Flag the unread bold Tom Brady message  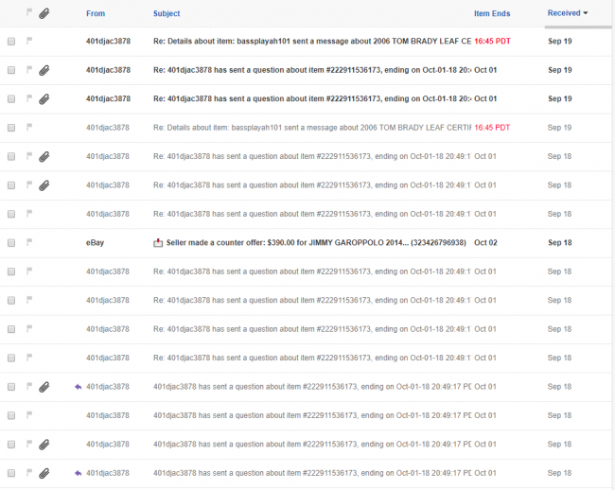pos(29,42)
